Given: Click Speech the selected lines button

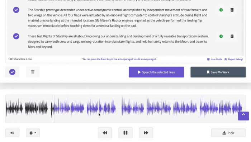Looking at the screenshot, I should (x=156, y=72).
